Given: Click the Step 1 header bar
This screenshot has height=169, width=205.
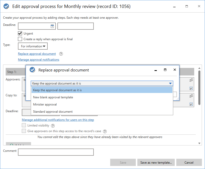Looking at the screenshot, I should point(16,72).
